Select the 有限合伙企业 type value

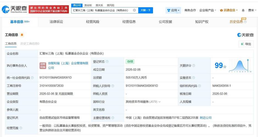coord(48,102)
